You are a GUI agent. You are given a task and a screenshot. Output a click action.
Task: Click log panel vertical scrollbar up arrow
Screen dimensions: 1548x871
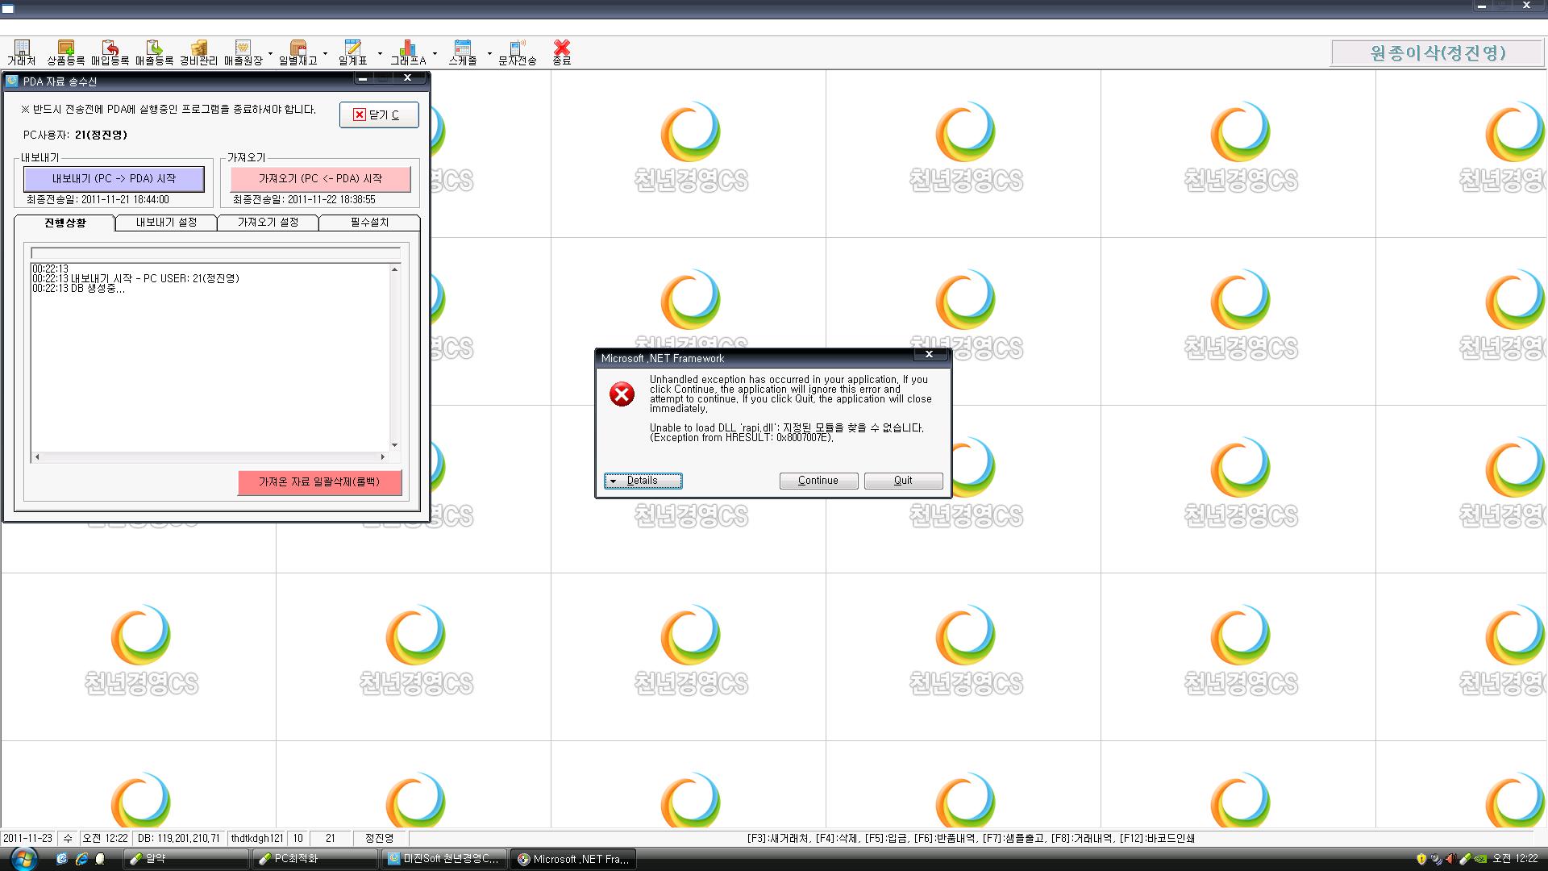[x=394, y=269]
